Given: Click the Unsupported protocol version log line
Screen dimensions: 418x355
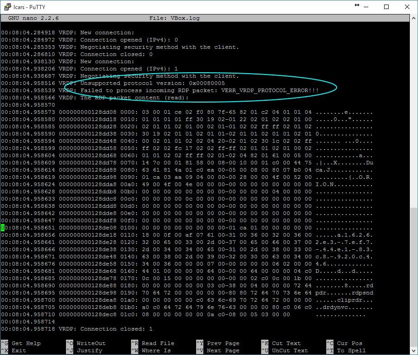Looking at the screenshot, I should [x=152, y=83].
